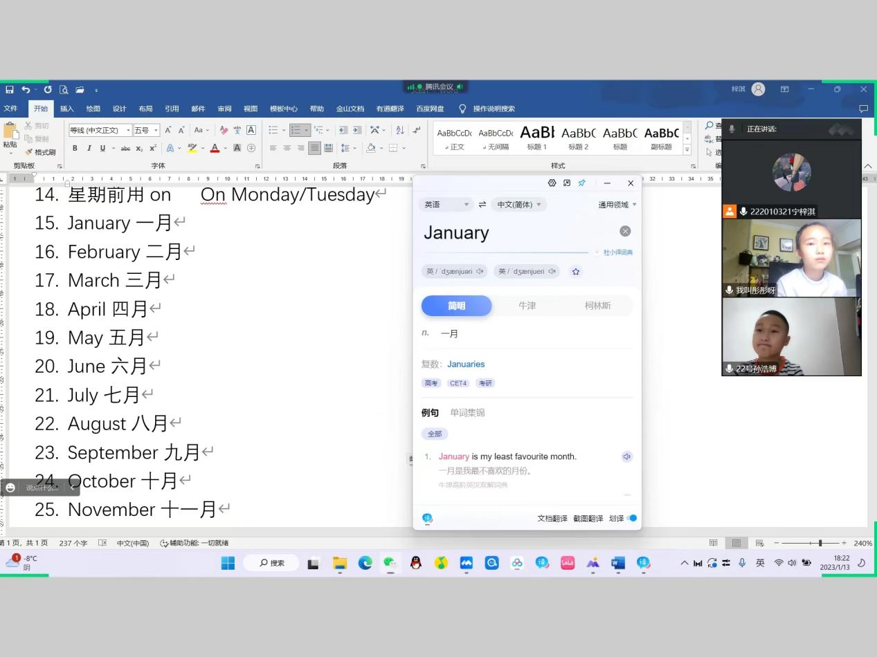This screenshot has width=877, height=657.
Task: Click the red font color swatch
Action: click(x=215, y=148)
